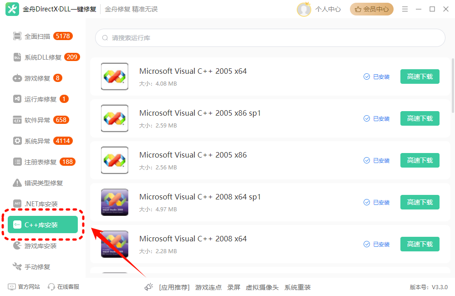Switch to 系统DLL修复
This screenshot has width=455, height=296.
pyautogui.click(x=43, y=57)
